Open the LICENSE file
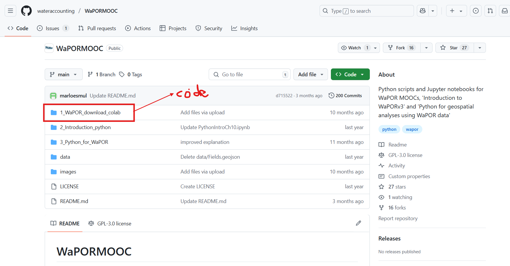Image resolution: width=510 pixels, height=266 pixels. click(x=69, y=187)
